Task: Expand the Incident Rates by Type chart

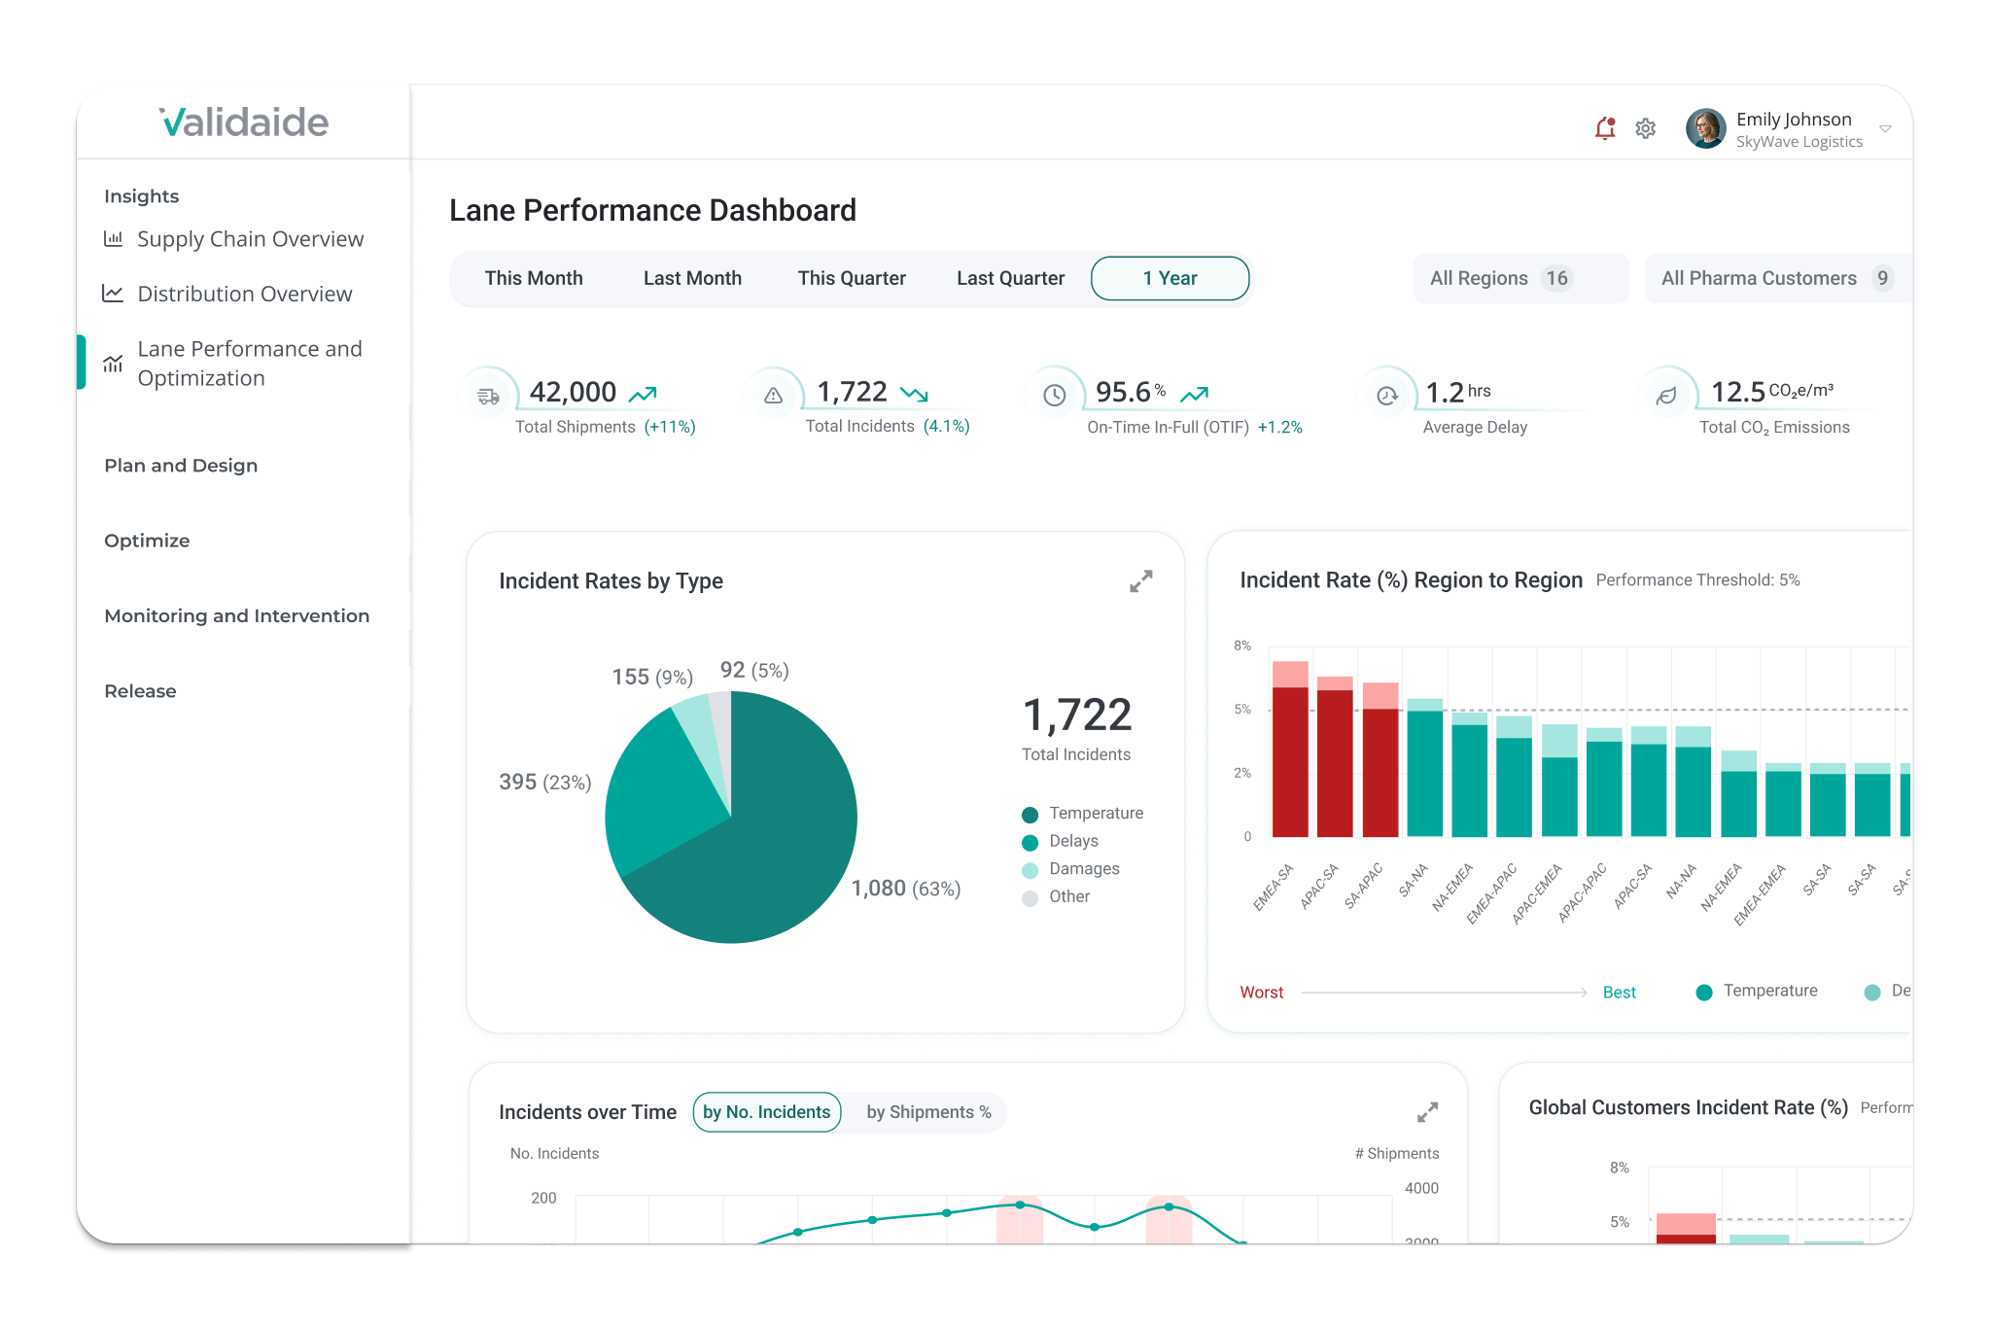Action: pyautogui.click(x=1140, y=581)
